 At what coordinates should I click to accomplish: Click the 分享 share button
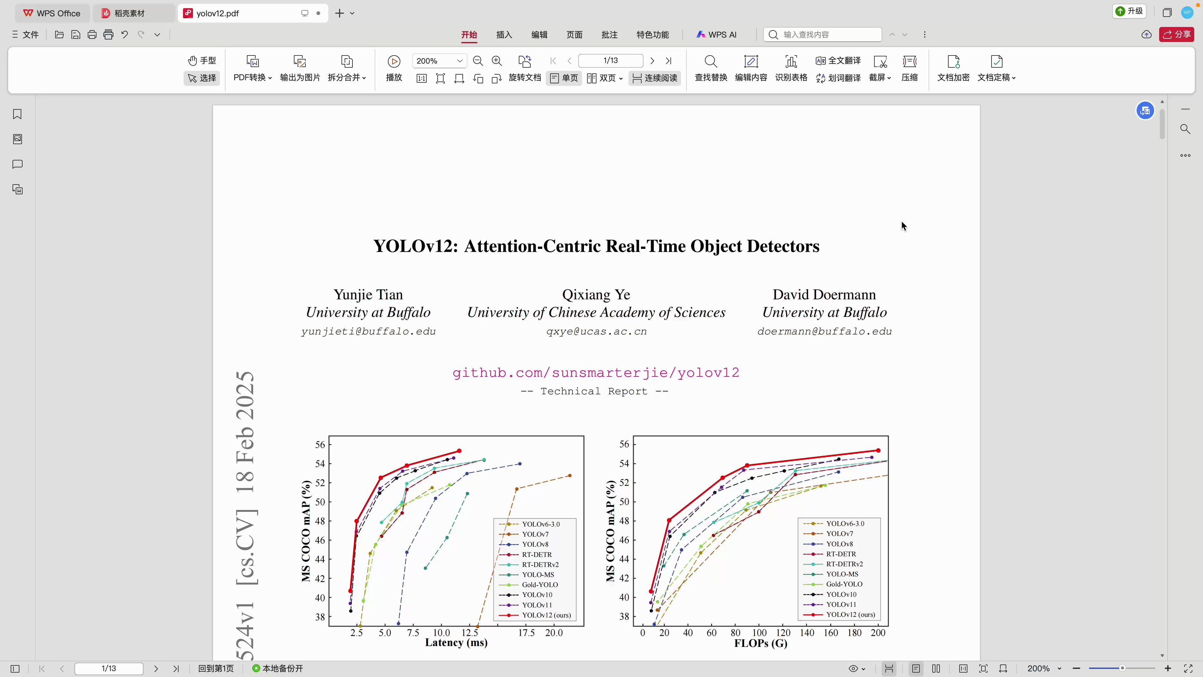1176,34
